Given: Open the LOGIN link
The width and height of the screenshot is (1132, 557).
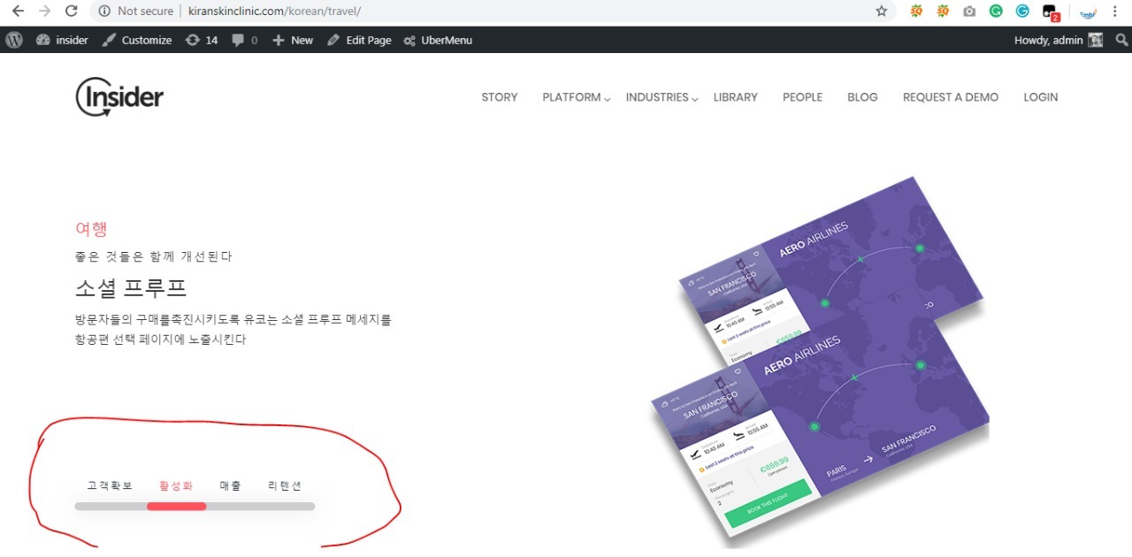Looking at the screenshot, I should 1040,97.
